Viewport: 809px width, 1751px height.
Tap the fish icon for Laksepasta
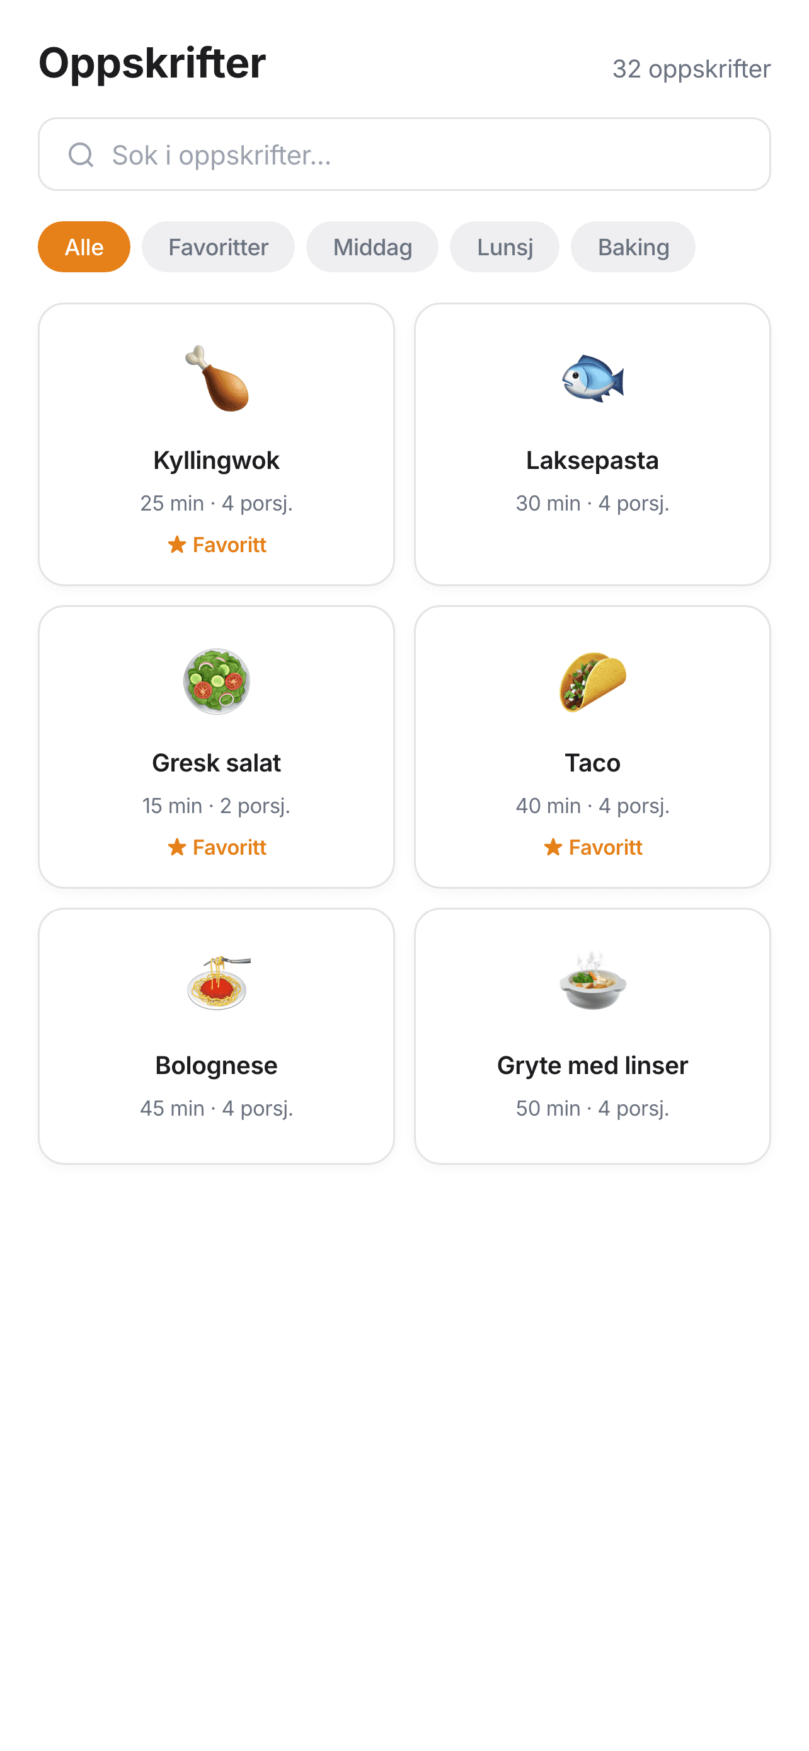pos(592,379)
